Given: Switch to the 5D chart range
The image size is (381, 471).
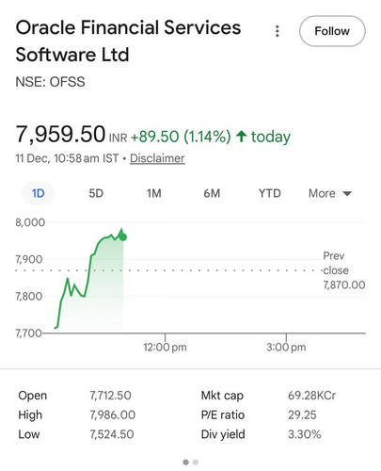Looking at the screenshot, I should (96, 193).
